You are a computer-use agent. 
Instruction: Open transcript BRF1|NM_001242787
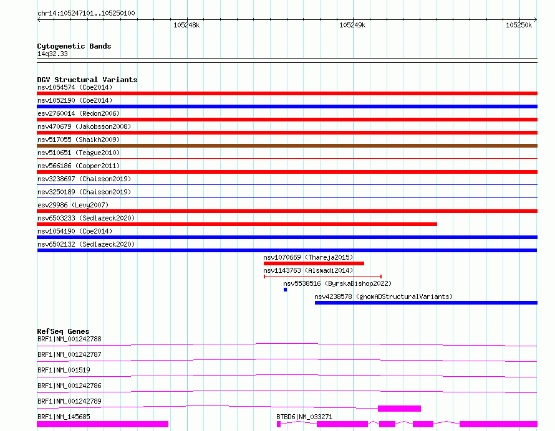(x=69, y=354)
